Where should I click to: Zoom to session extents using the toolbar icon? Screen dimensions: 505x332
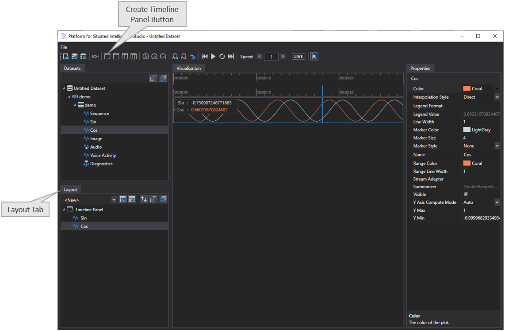click(184, 57)
